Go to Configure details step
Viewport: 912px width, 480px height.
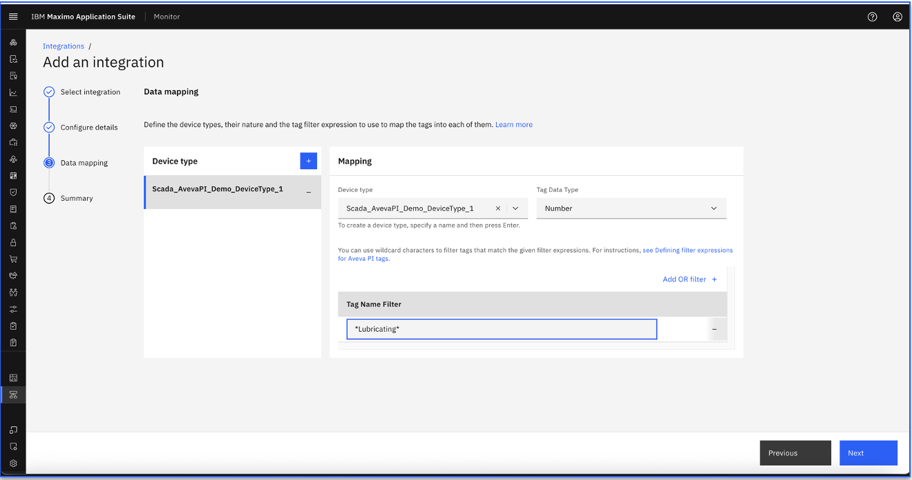coord(80,128)
